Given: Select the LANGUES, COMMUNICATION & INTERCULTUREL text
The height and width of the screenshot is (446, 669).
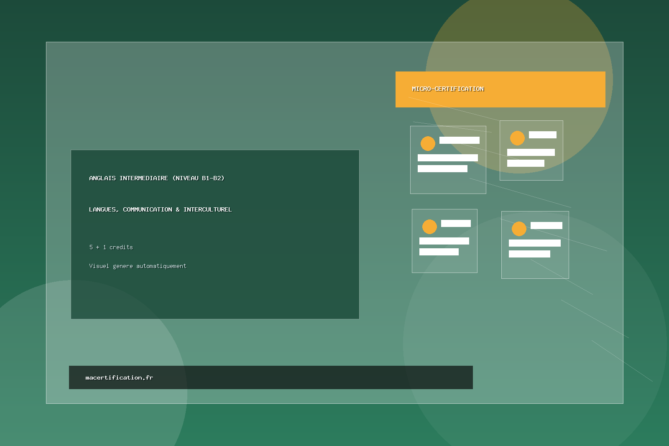Looking at the screenshot, I should pos(160,209).
